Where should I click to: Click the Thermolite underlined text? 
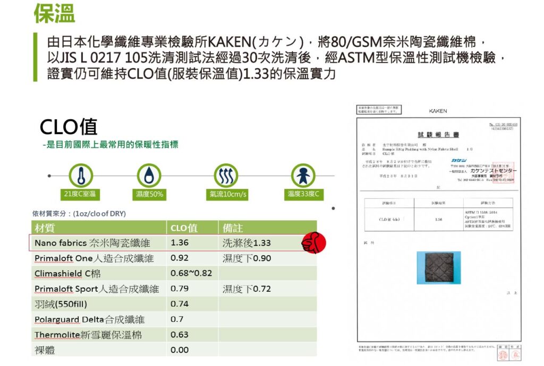point(57,335)
